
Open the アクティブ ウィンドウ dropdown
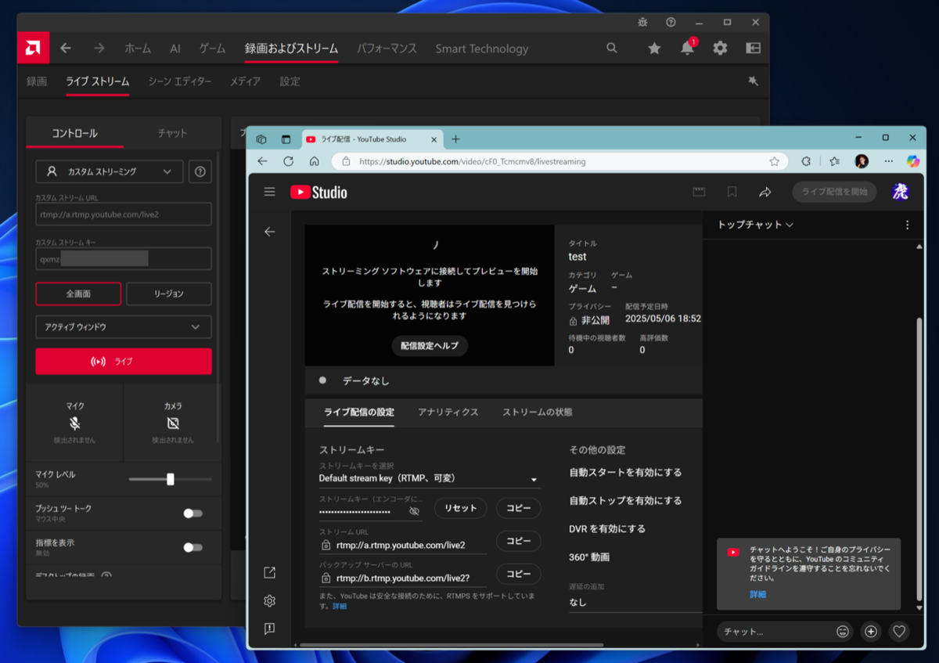(x=124, y=326)
